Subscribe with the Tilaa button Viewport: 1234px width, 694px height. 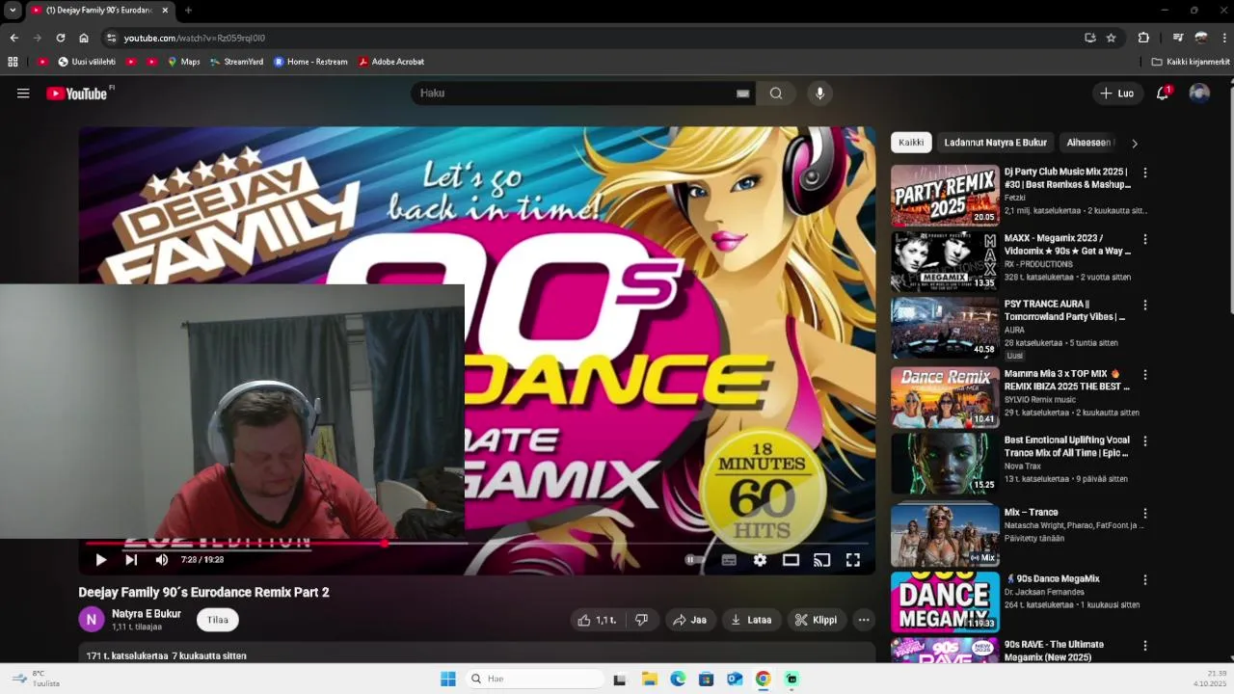click(x=218, y=620)
